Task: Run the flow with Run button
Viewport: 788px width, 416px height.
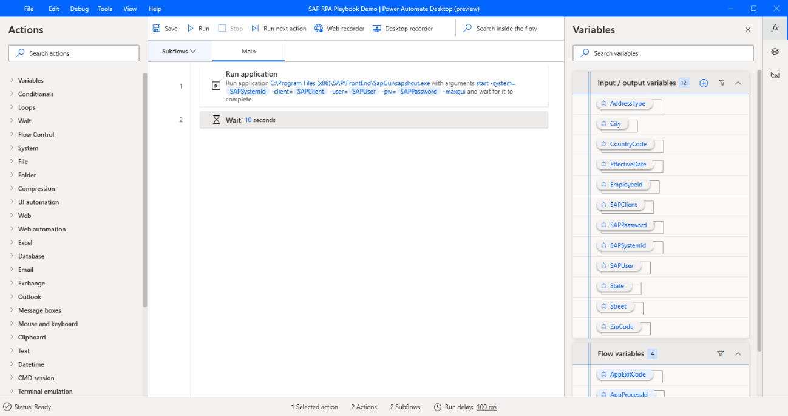Action: coord(198,29)
